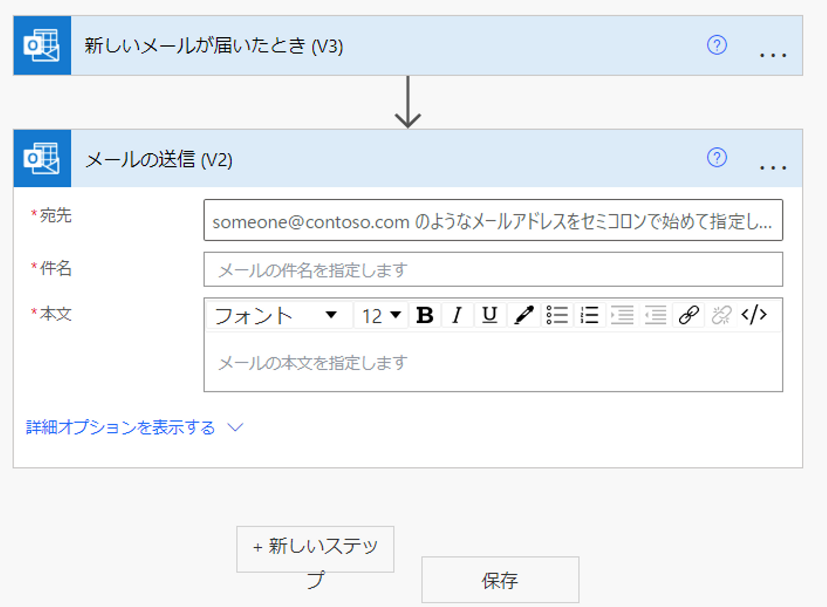The image size is (827, 607).
Task: Open help for the send mail action (V2)
Action: click(x=717, y=157)
